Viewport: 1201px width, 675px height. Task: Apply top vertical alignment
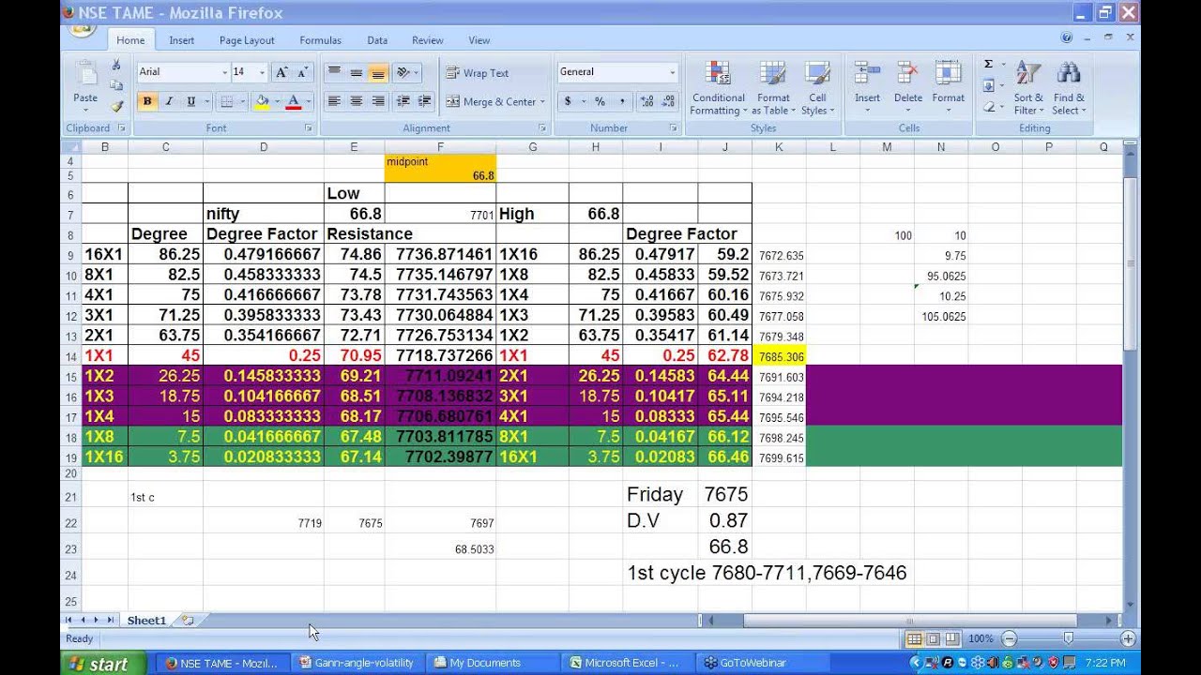(x=334, y=72)
